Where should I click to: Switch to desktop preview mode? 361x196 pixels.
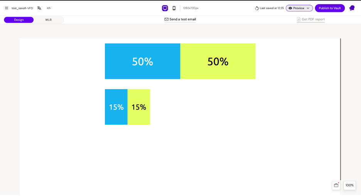165,8
